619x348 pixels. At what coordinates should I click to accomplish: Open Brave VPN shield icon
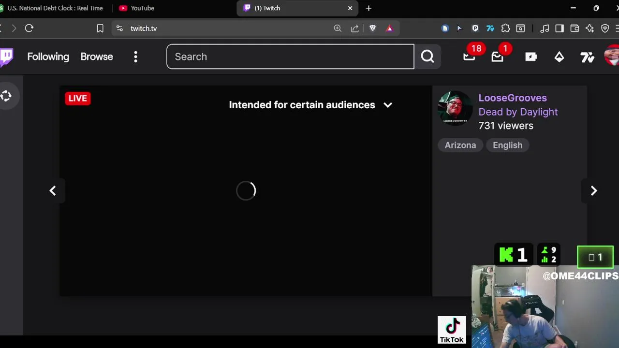(605, 29)
